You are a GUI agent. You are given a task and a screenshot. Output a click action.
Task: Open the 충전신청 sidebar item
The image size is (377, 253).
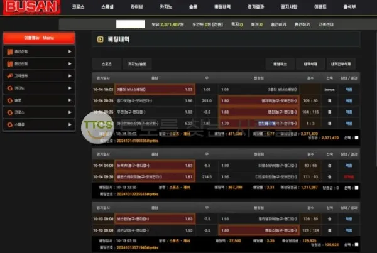click(39, 51)
